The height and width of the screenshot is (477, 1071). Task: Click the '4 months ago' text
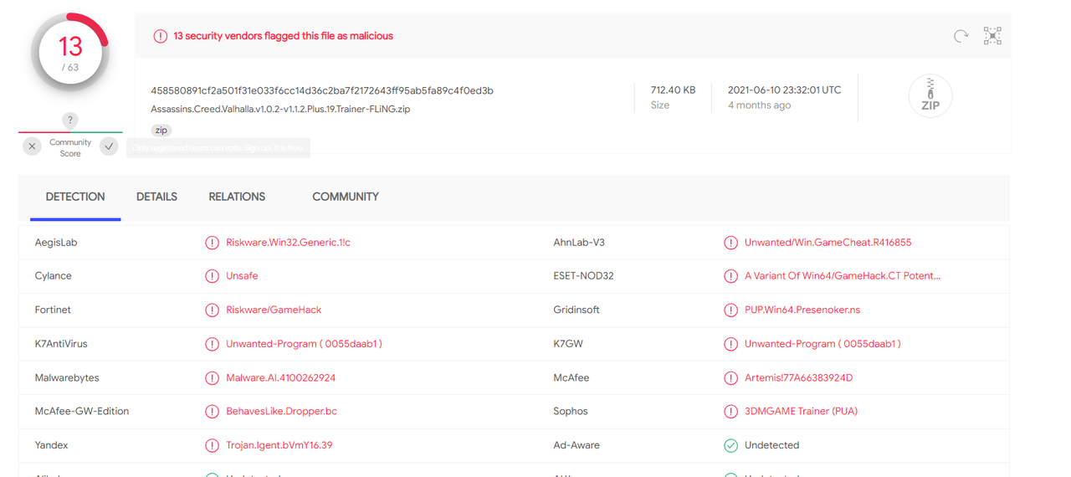[759, 105]
